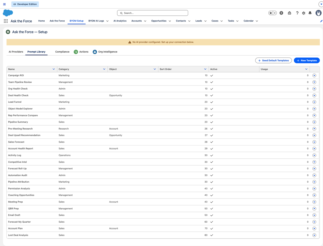Open row actions for Account Plan
The image size is (323, 246).
coord(314,229)
